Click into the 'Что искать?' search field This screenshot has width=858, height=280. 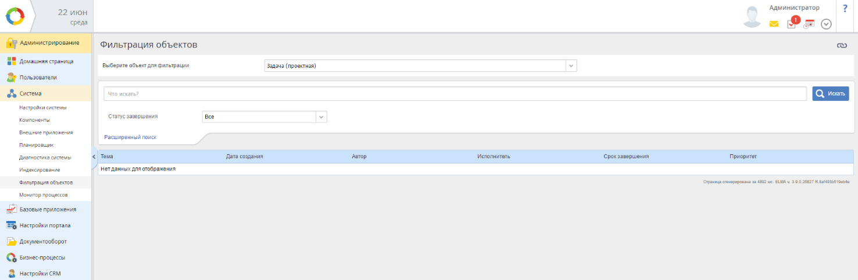click(x=455, y=93)
